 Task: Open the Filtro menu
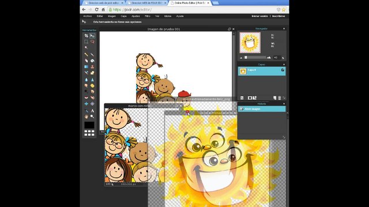[148, 16]
